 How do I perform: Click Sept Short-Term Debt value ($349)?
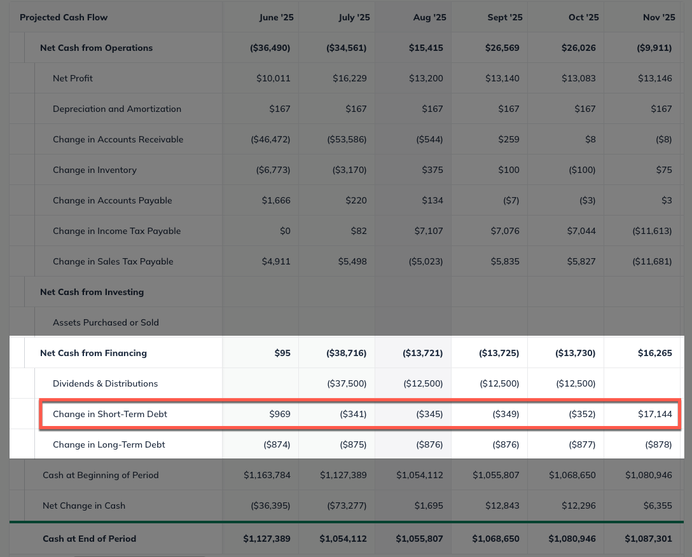(506, 414)
